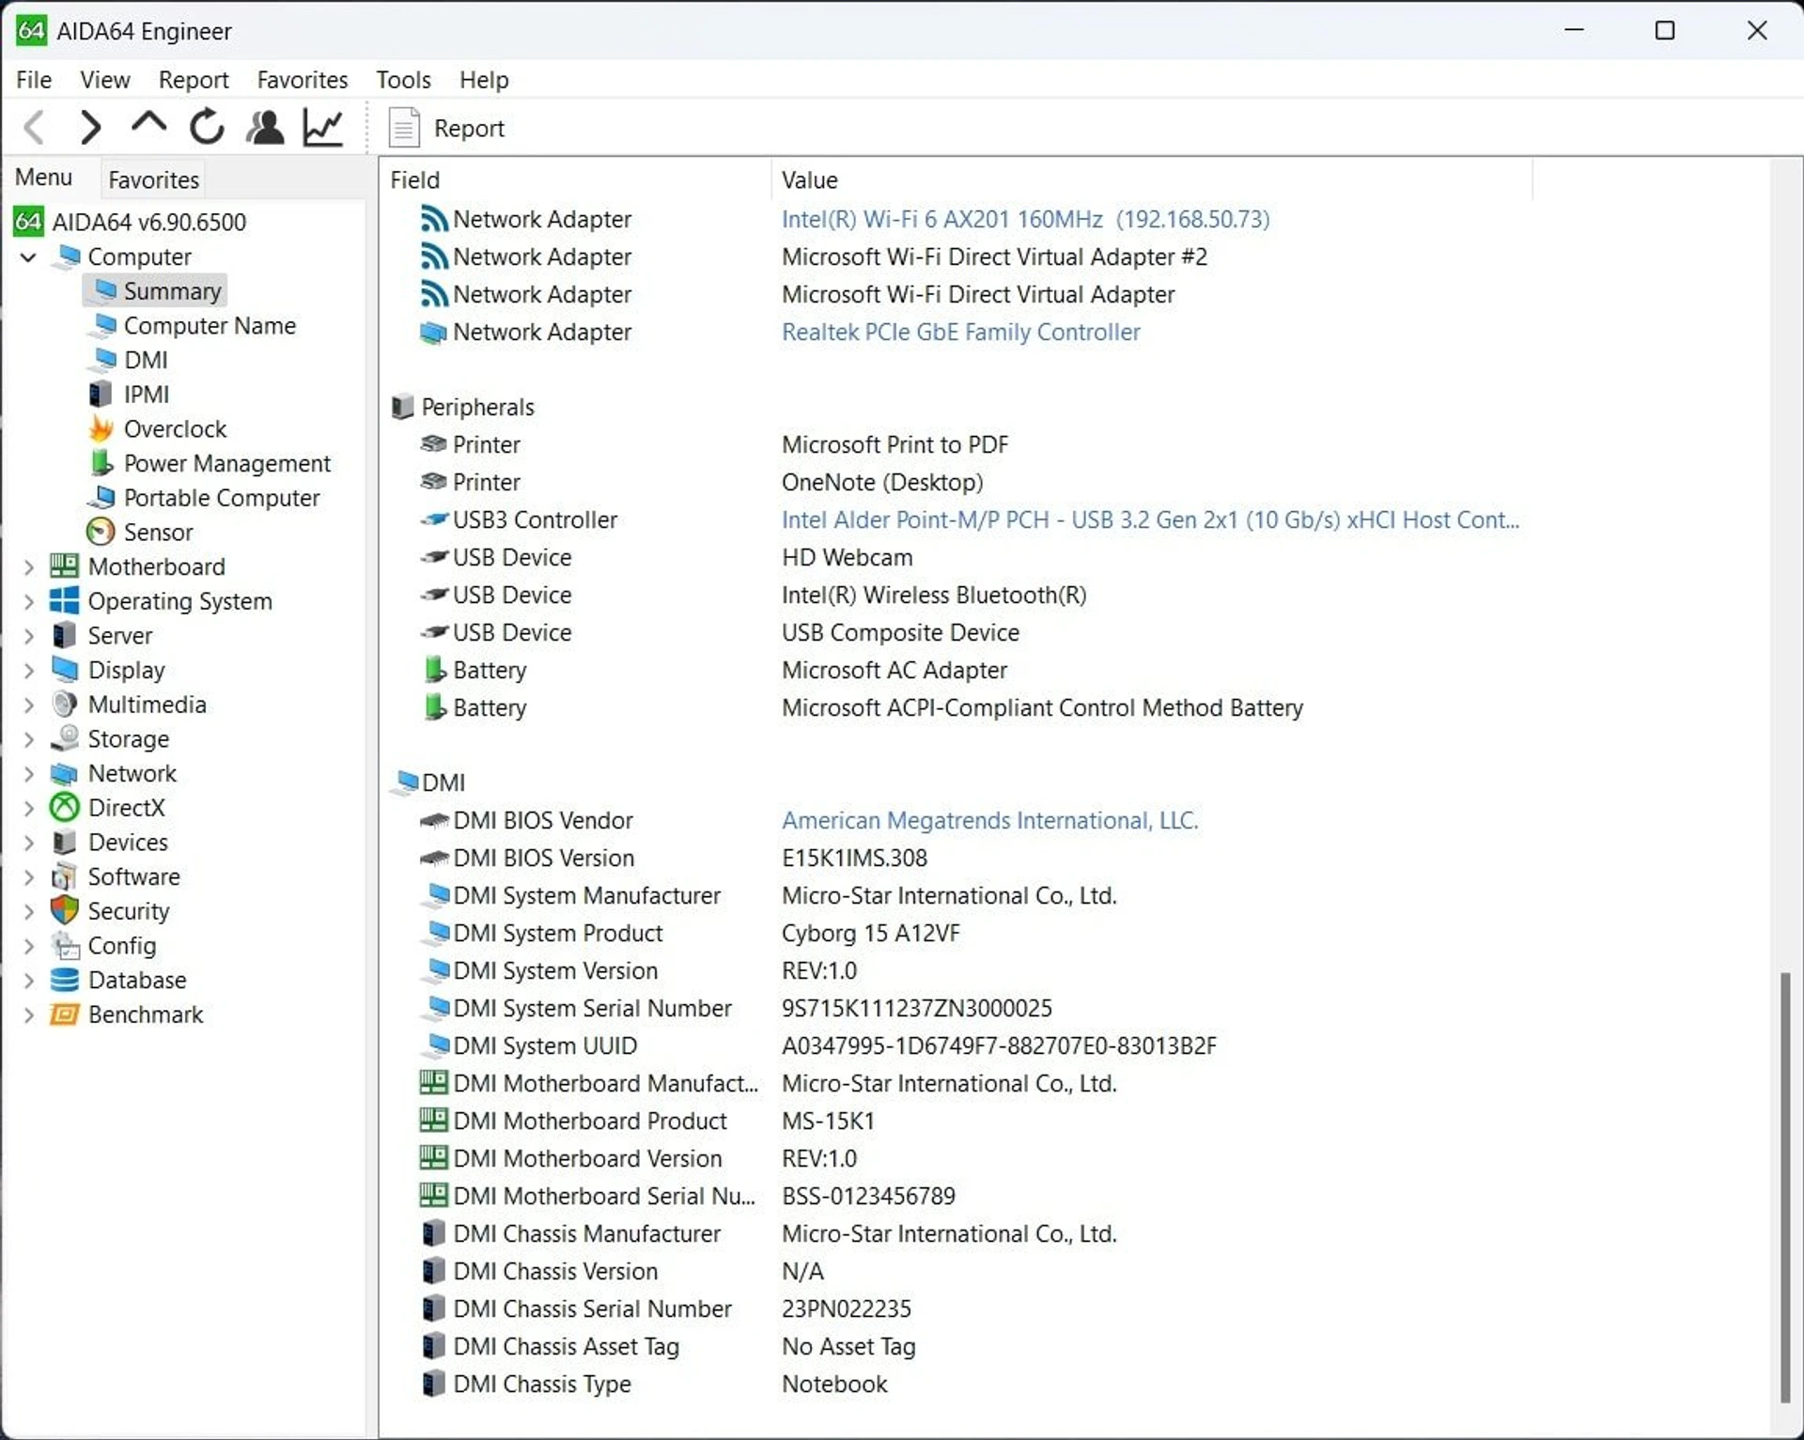The image size is (1804, 1440).
Task: Open the user profile toolbar icon
Action: point(265,127)
